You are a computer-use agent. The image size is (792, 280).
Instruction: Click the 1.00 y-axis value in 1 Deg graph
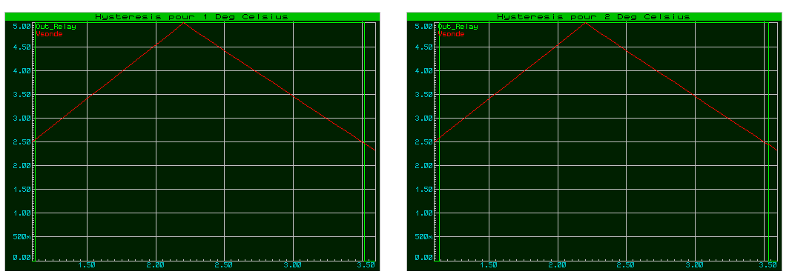22,213
